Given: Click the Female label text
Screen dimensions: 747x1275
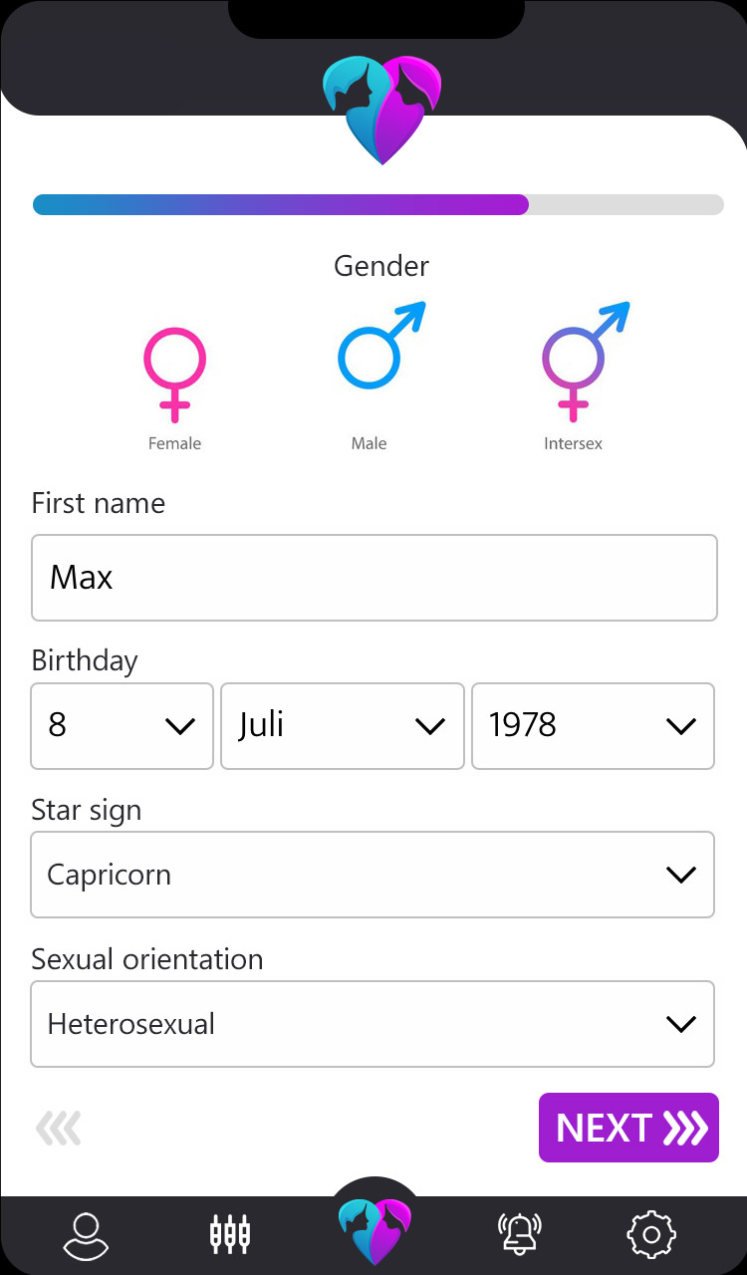Looking at the screenshot, I should pos(174,444).
